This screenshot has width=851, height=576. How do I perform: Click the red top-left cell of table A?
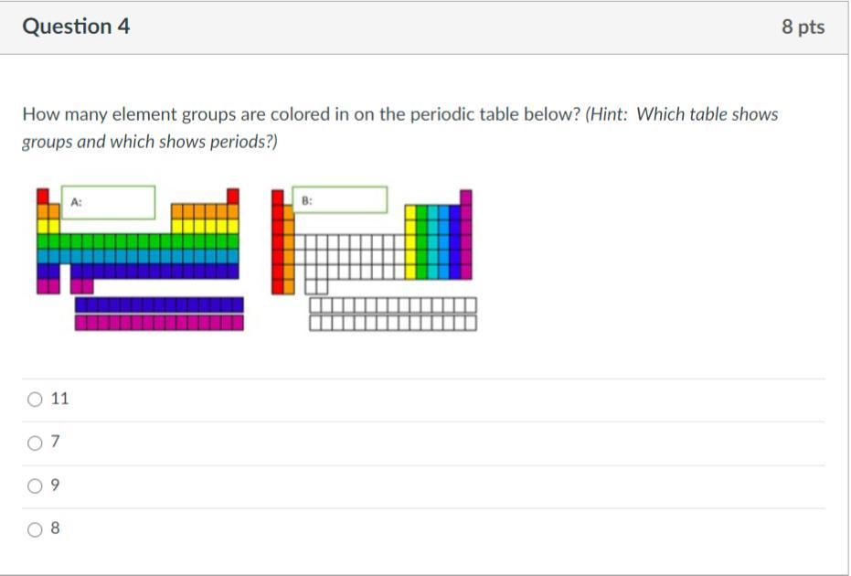pos(42,196)
